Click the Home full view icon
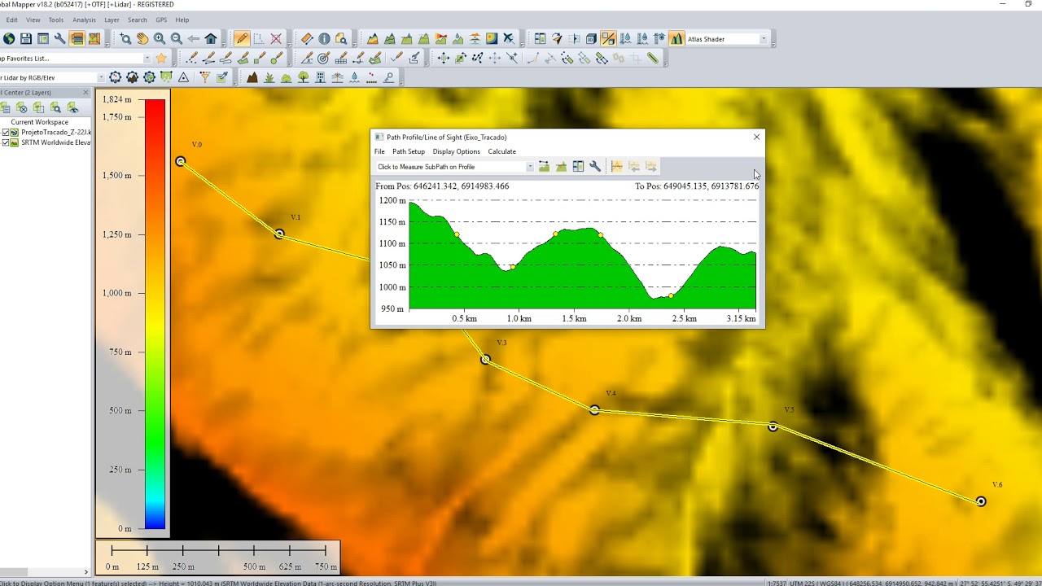This screenshot has width=1042, height=586. (211, 38)
